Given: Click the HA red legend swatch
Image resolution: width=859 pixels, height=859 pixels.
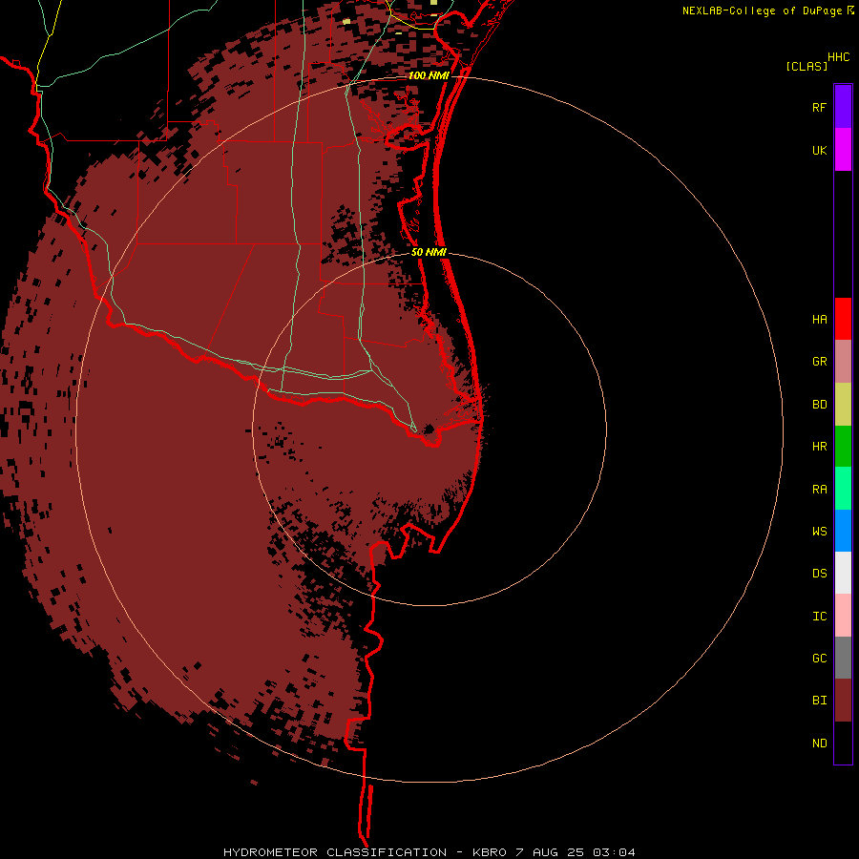Looking at the screenshot, I should [x=843, y=319].
